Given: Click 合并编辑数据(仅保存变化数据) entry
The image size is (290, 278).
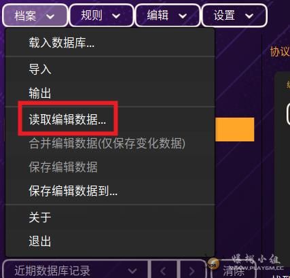Looking at the screenshot, I should 110,143.
